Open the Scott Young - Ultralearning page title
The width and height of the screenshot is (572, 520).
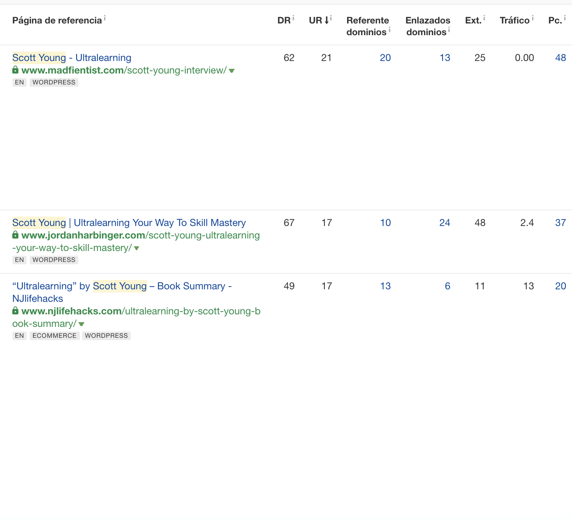[72, 58]
